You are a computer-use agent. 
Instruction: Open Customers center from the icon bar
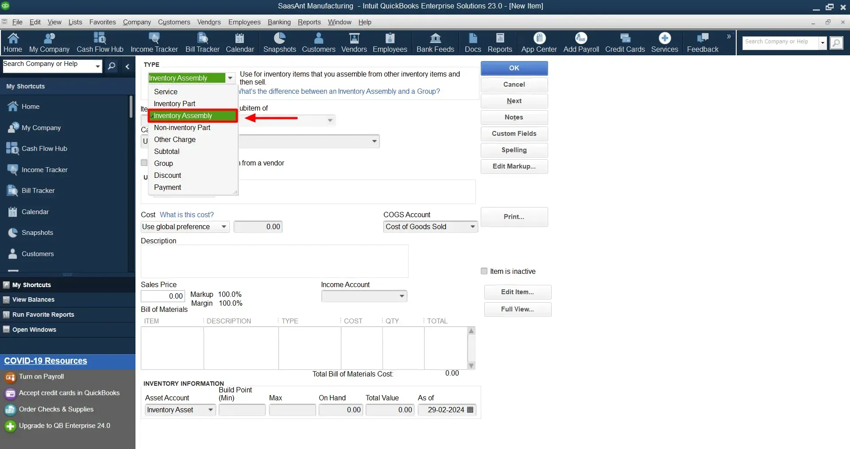pyautogui.click(x=318, y=43)
